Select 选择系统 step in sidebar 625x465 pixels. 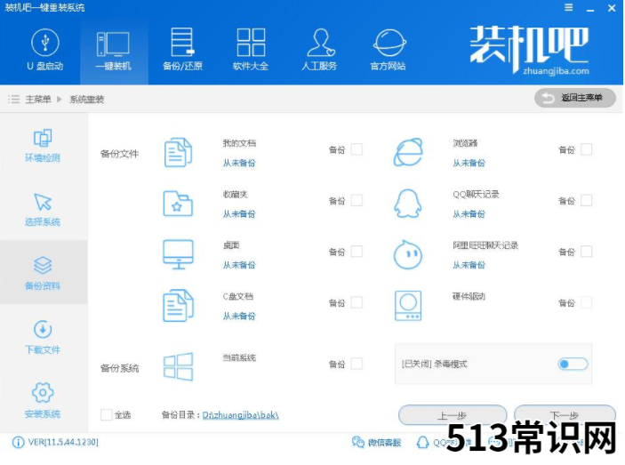(43, 210)
